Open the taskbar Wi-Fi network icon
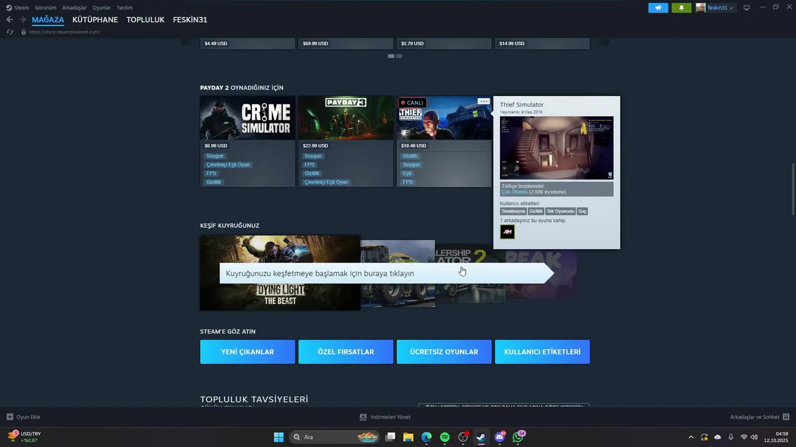 744,437
